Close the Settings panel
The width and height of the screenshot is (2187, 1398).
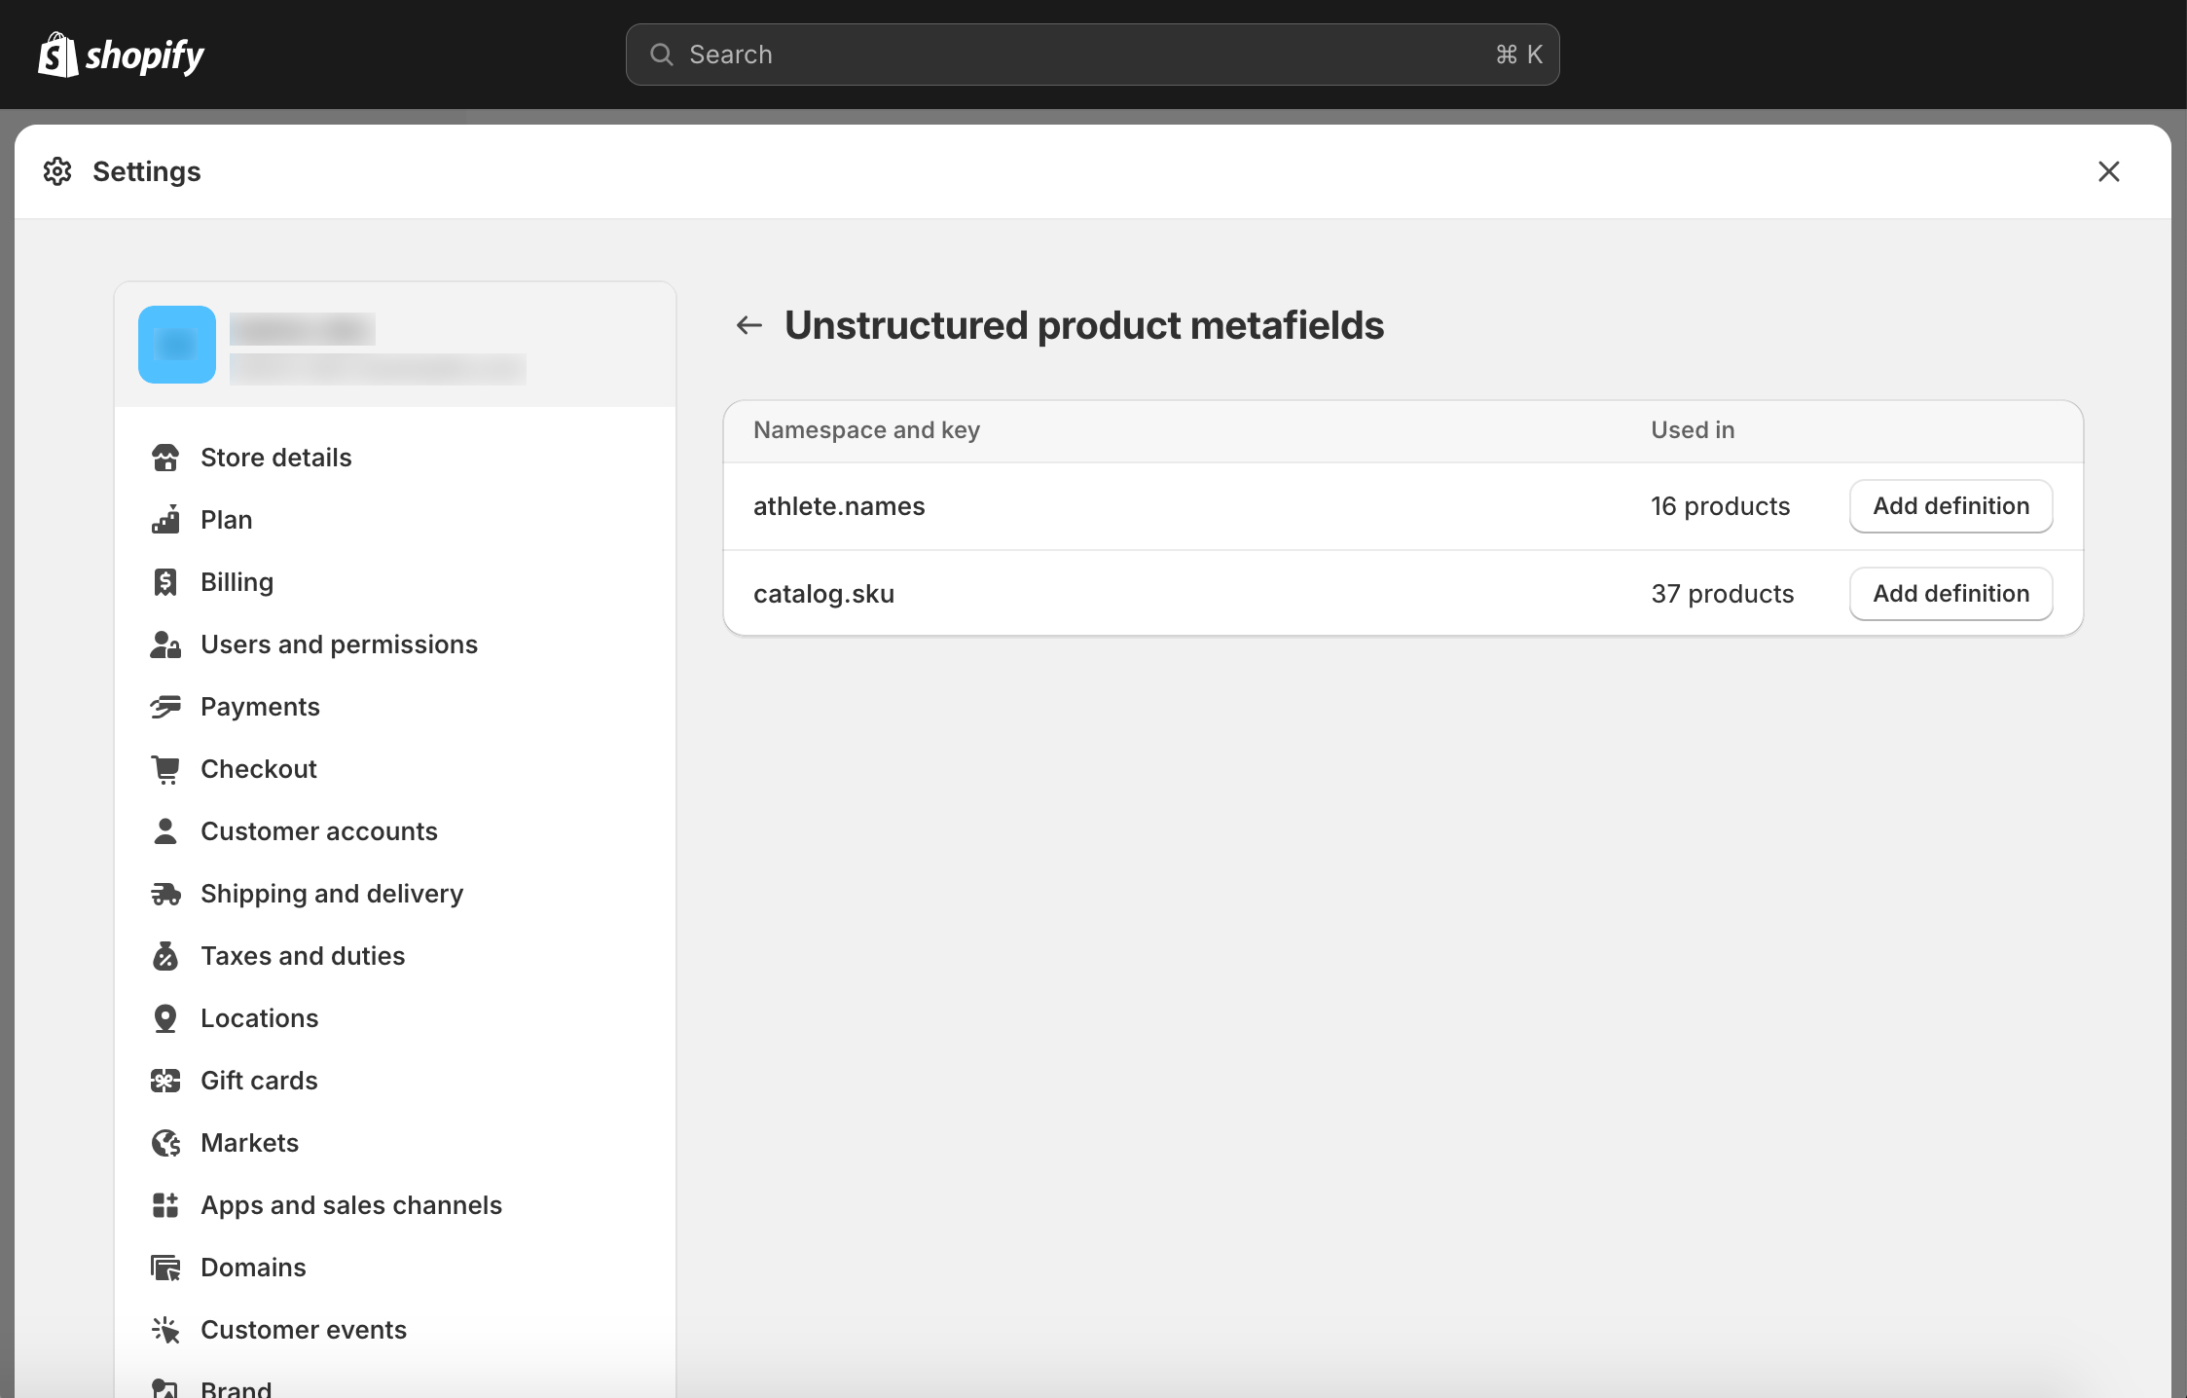click(2108, 171)
